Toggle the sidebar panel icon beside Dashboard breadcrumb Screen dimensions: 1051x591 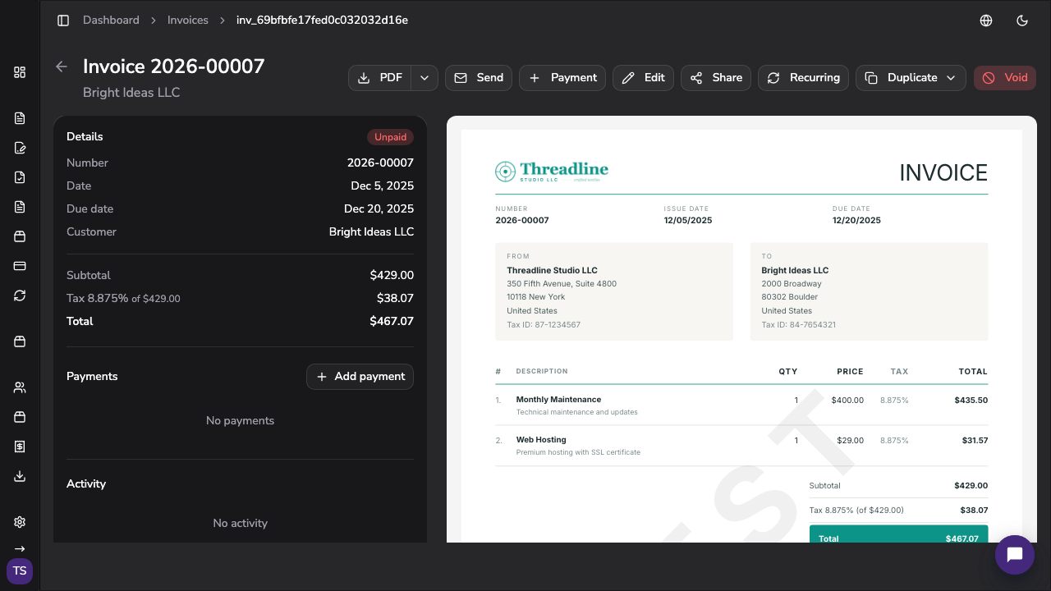[x=63, y=21]
